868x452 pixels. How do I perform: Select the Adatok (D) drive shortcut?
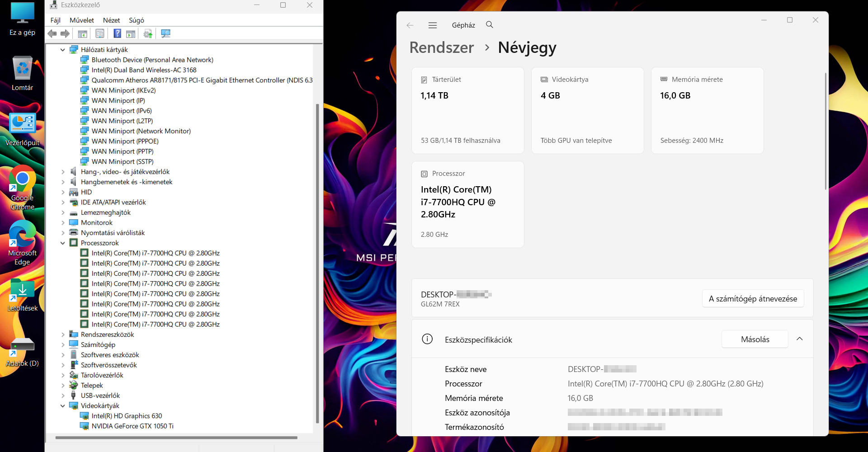tap(22, 351)
